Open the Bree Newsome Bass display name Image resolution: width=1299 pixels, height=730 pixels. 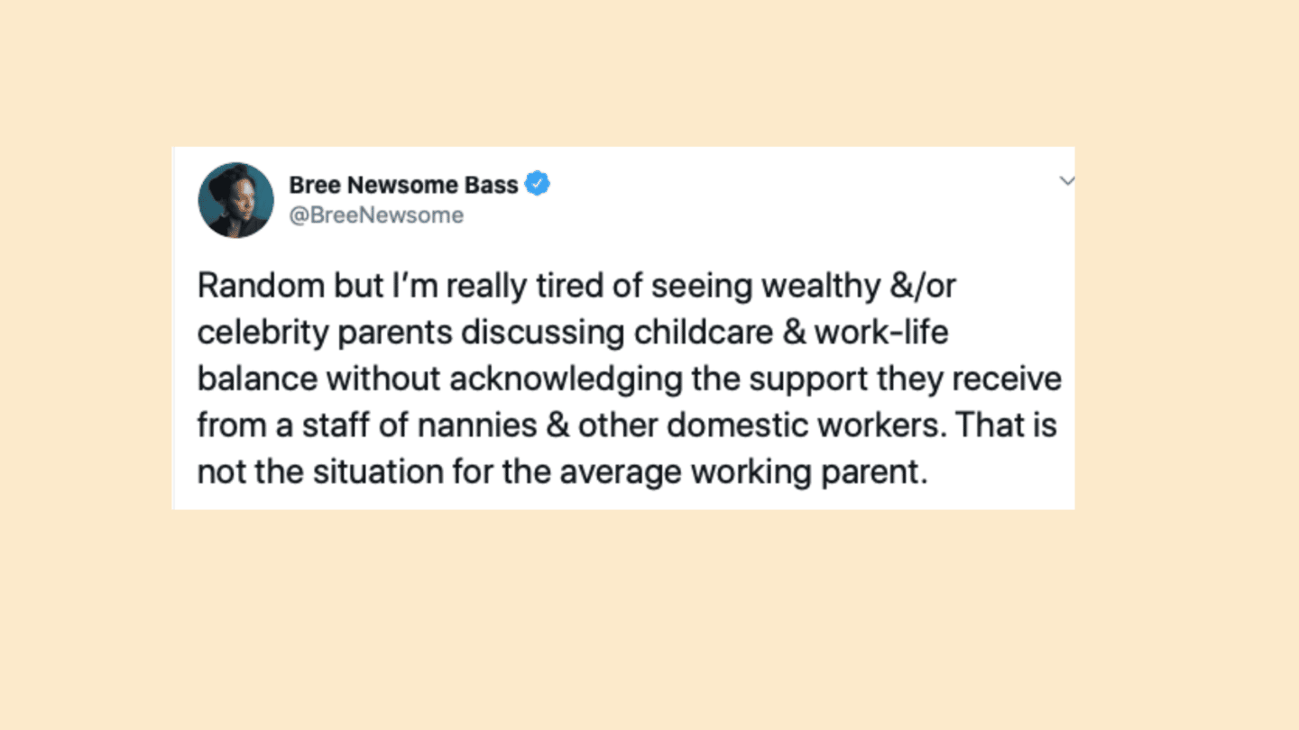tap(403, 185)
